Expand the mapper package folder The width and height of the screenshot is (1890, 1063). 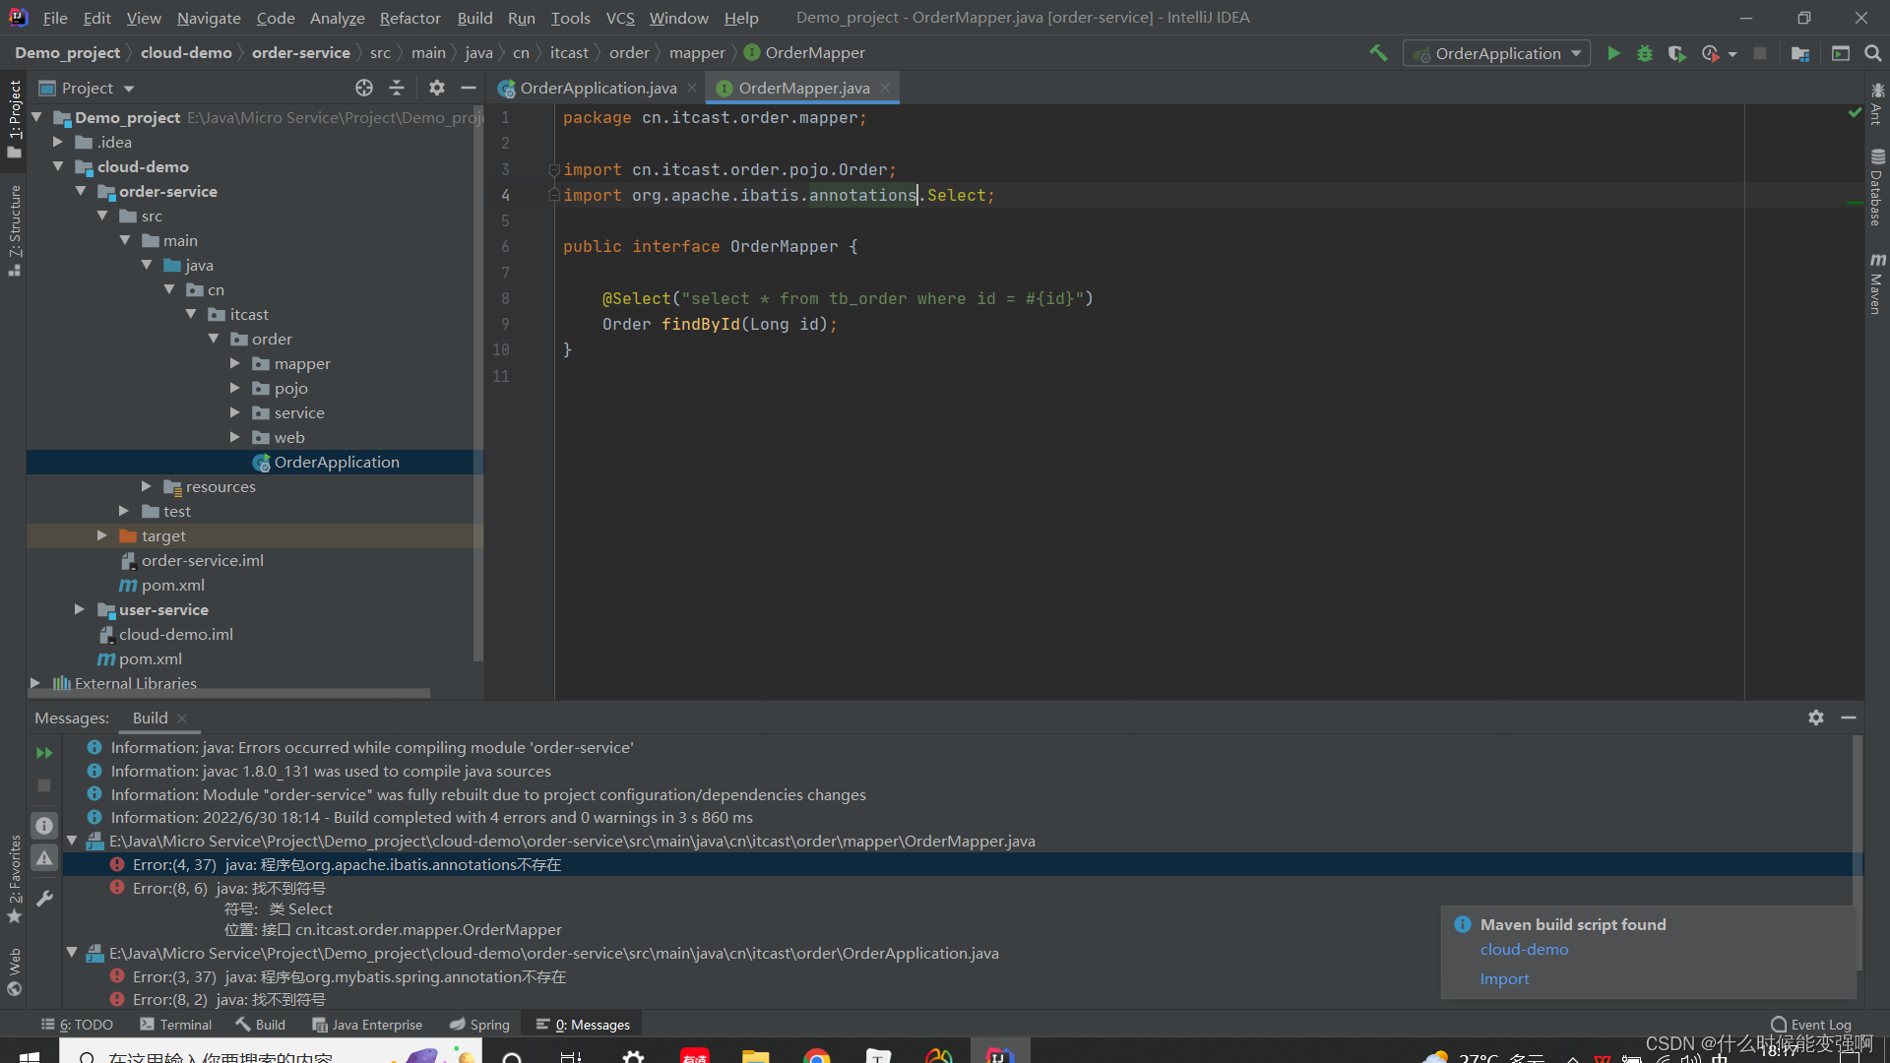coord(235,363)
